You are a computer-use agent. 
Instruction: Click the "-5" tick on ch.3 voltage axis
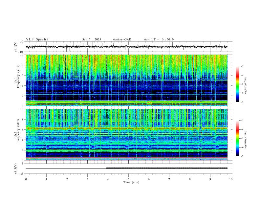pyautogui.click(x=22, y=174)
